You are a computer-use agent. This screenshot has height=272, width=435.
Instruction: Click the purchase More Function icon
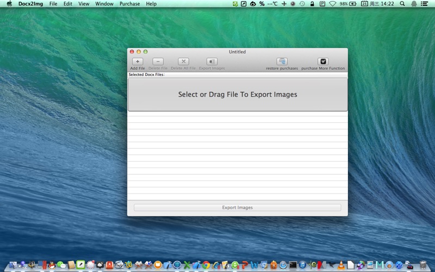coord(323,61)
